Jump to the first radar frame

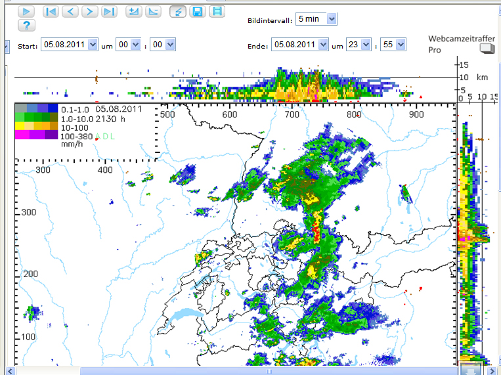pyautogui.click(x=51, y=11)
